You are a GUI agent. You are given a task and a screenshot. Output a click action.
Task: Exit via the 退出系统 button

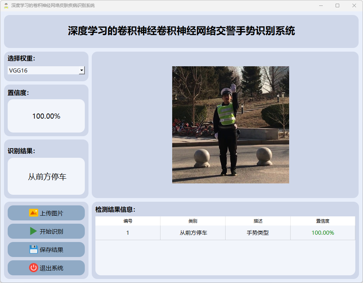click(x=46, y=268)
